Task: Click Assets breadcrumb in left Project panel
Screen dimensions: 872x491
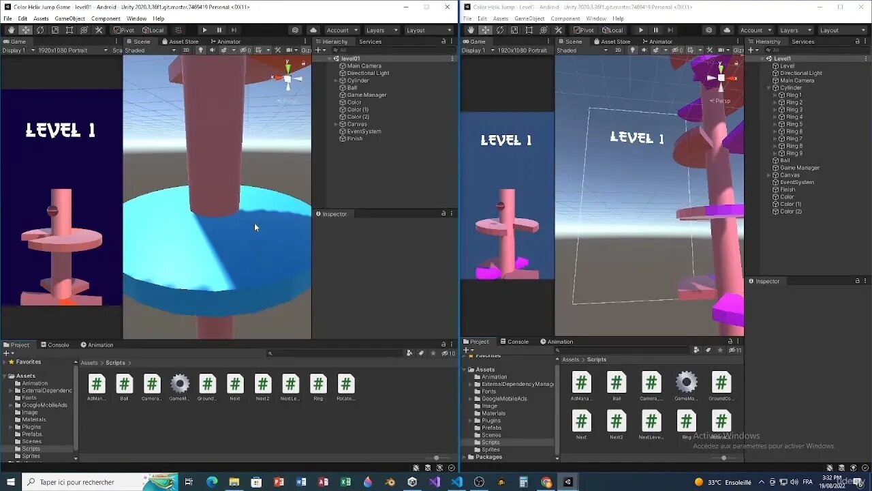Action: coord(89,363)
